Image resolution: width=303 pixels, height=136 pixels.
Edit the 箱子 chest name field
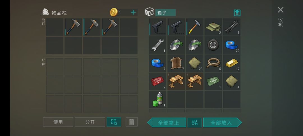click(166, 13)
